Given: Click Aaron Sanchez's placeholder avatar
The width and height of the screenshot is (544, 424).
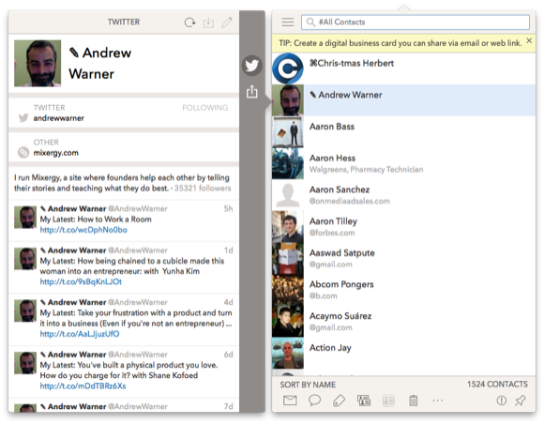Looking at the screenshot, I should (288, 195).
